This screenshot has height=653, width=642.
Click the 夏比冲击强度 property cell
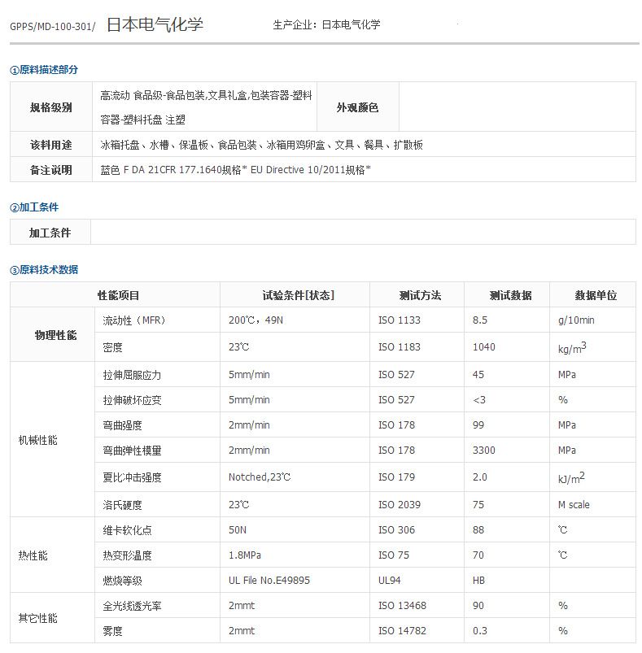158,477
